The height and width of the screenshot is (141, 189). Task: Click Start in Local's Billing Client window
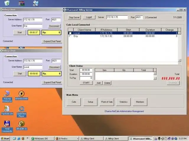[20, 74]
